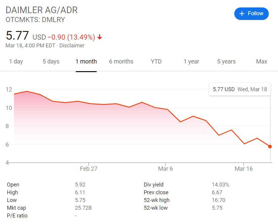
Task: Select the 1 day range tab
Action: point(16,61)
